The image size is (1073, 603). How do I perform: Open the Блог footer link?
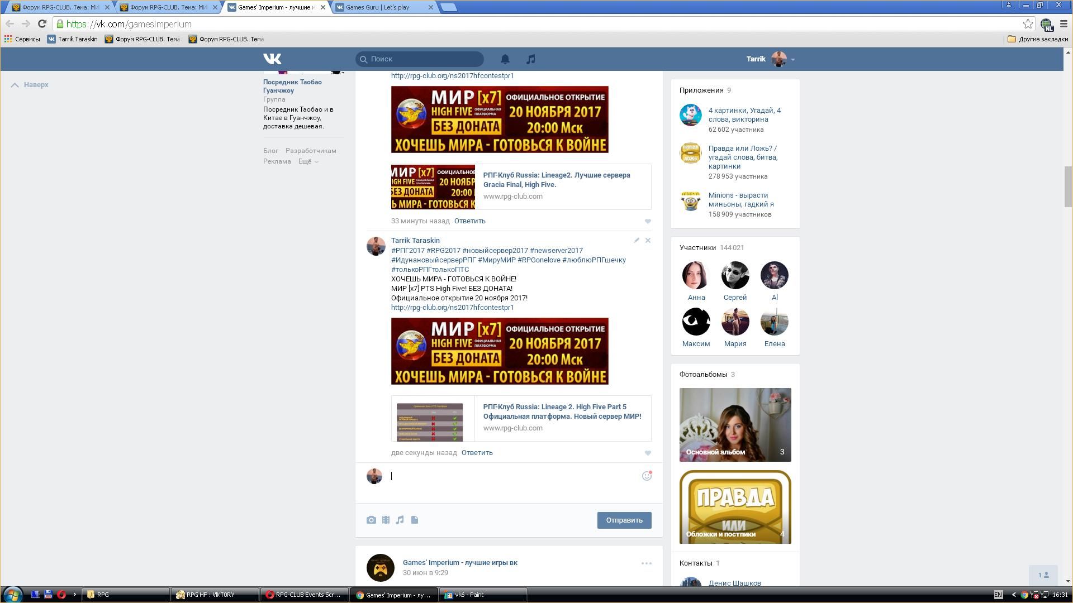click(270, 151)
